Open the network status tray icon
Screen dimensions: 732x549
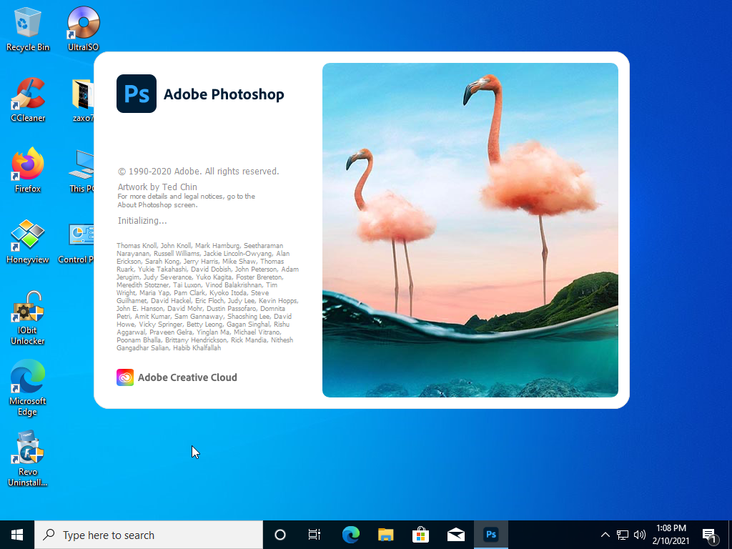click(x=623, y=535)
